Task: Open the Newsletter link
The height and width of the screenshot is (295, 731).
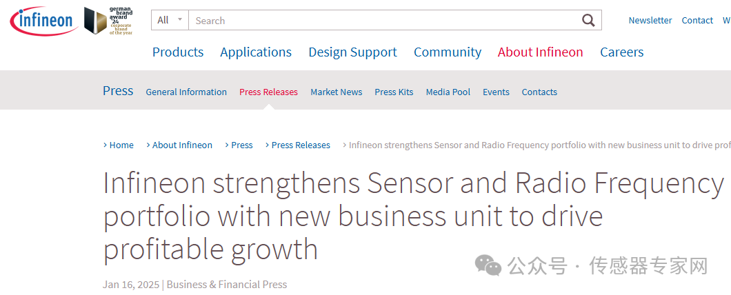Action: [650, 21]
